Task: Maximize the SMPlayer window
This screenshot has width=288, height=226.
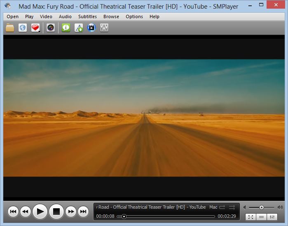Action: click(261, 5)
